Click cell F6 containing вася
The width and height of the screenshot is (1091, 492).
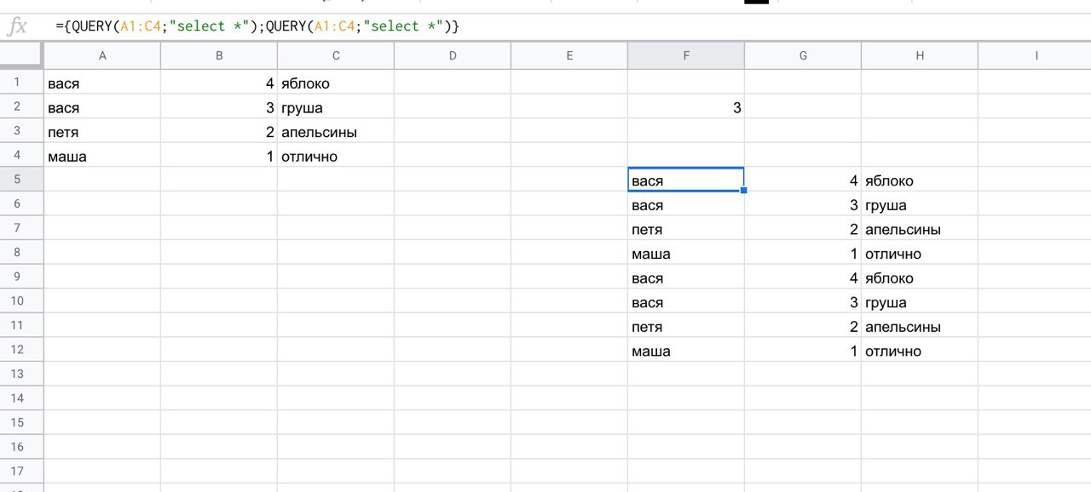coord(686,205)
